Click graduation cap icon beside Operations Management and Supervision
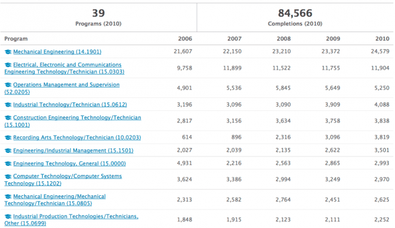Image resolution: width=395 pixels, height=228 pixels. (x=8, y=84)
